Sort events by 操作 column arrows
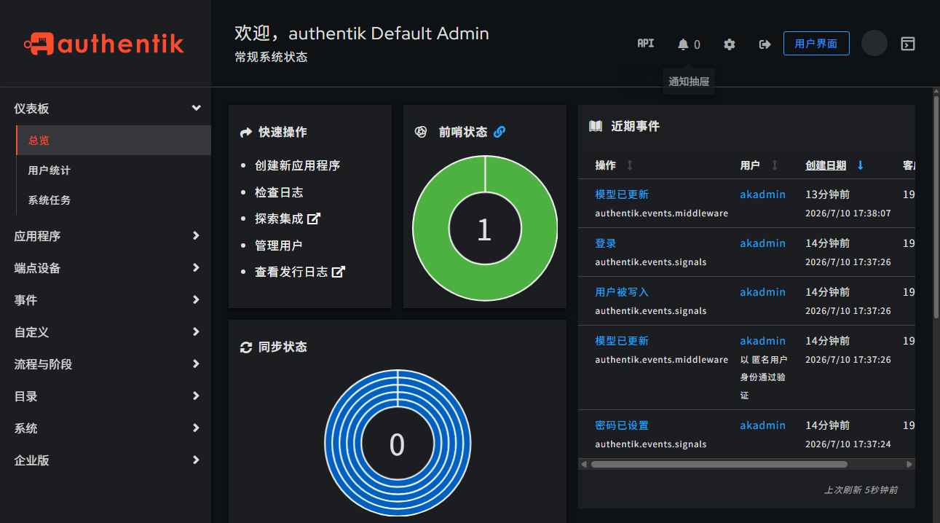The height and width of the screenshot is (523, 940). (630, 165)
